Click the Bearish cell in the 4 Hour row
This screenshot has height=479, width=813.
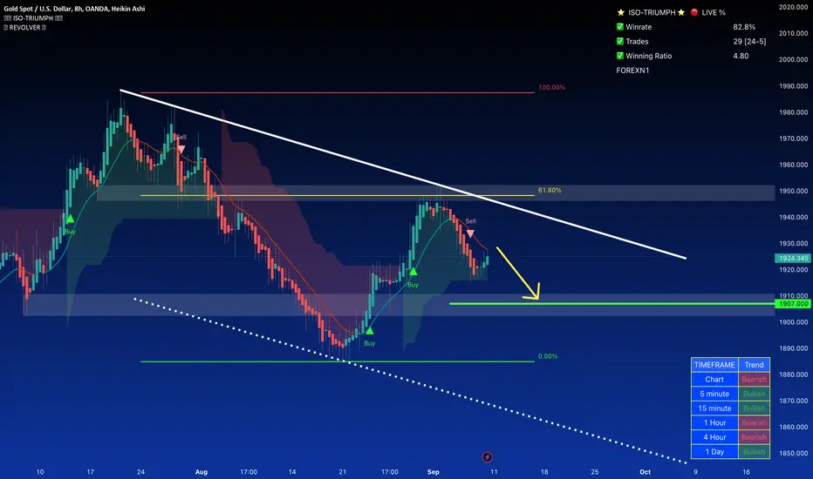[x=754, y=437]
